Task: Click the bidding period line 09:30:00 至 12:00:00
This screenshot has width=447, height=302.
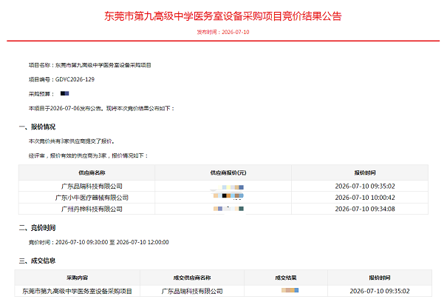Action: [x=99, y=242]
